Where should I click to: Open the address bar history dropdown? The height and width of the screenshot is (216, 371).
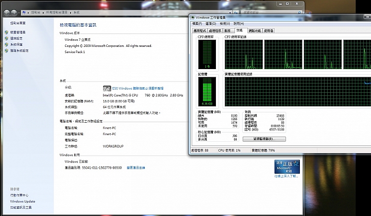coord(230,13)
